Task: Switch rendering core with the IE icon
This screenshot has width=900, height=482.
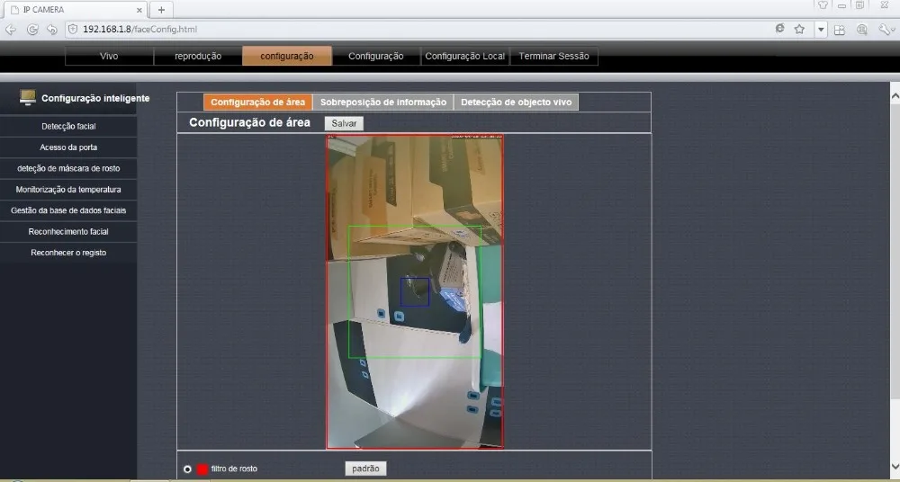Action: click(779, 29)
